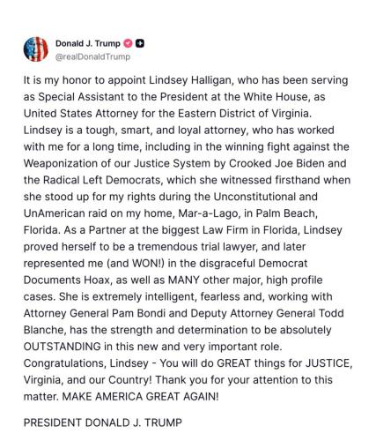Click the text (and WON!)
The width and height of the screenshot is (376, 441).
[136, 263]
